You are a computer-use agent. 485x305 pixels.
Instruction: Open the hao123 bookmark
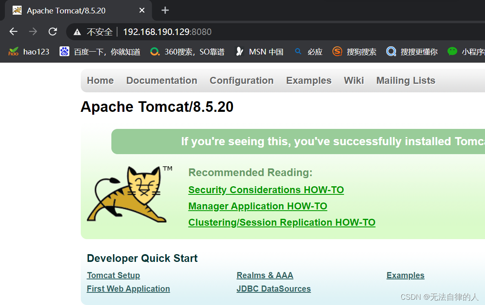coord(29,52)
